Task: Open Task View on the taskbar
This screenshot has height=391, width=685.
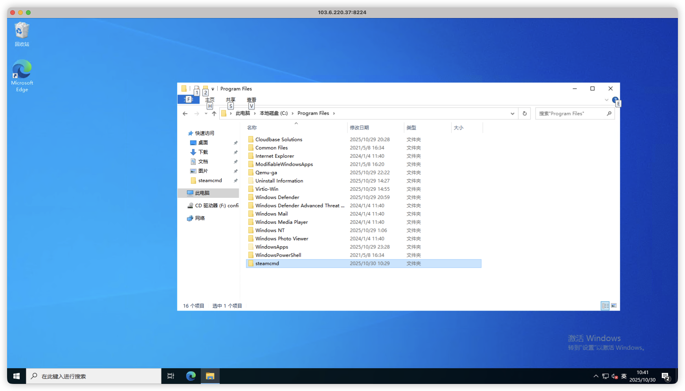Action: coord(171,376)
